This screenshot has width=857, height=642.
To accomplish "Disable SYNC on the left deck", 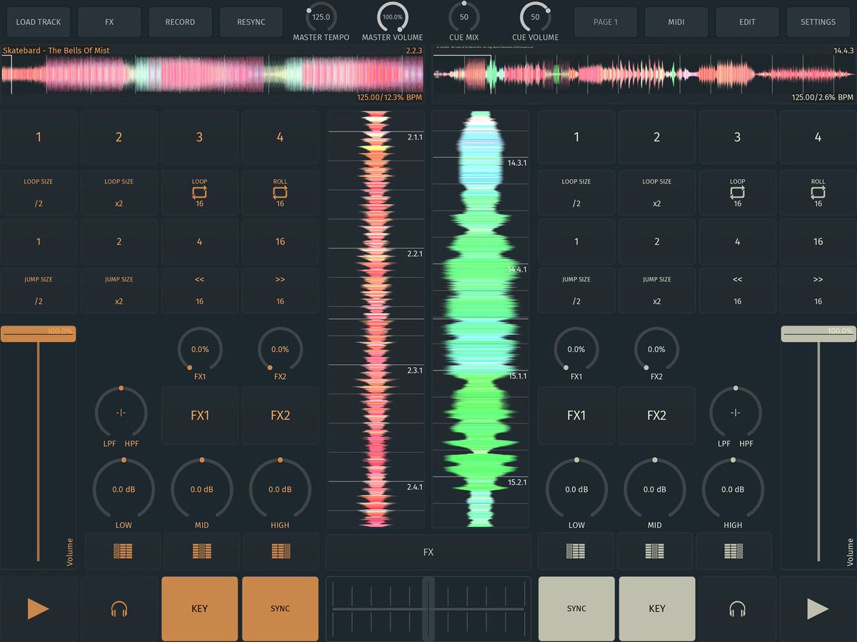I will click(x=280, y=608).
